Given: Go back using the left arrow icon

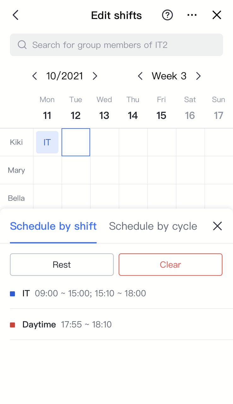Looking at the screenshot, I should (x=15, y=15).
